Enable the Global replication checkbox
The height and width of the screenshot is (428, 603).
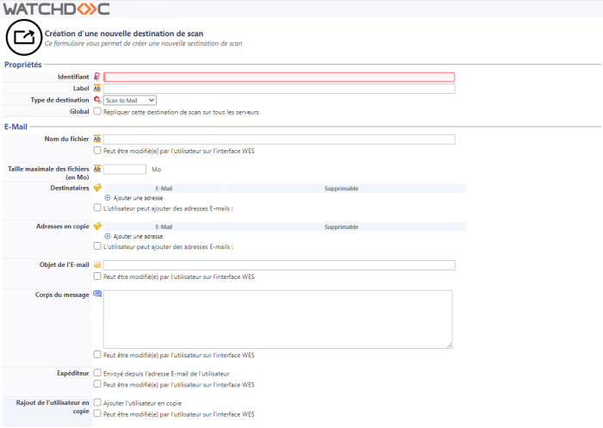97,111
